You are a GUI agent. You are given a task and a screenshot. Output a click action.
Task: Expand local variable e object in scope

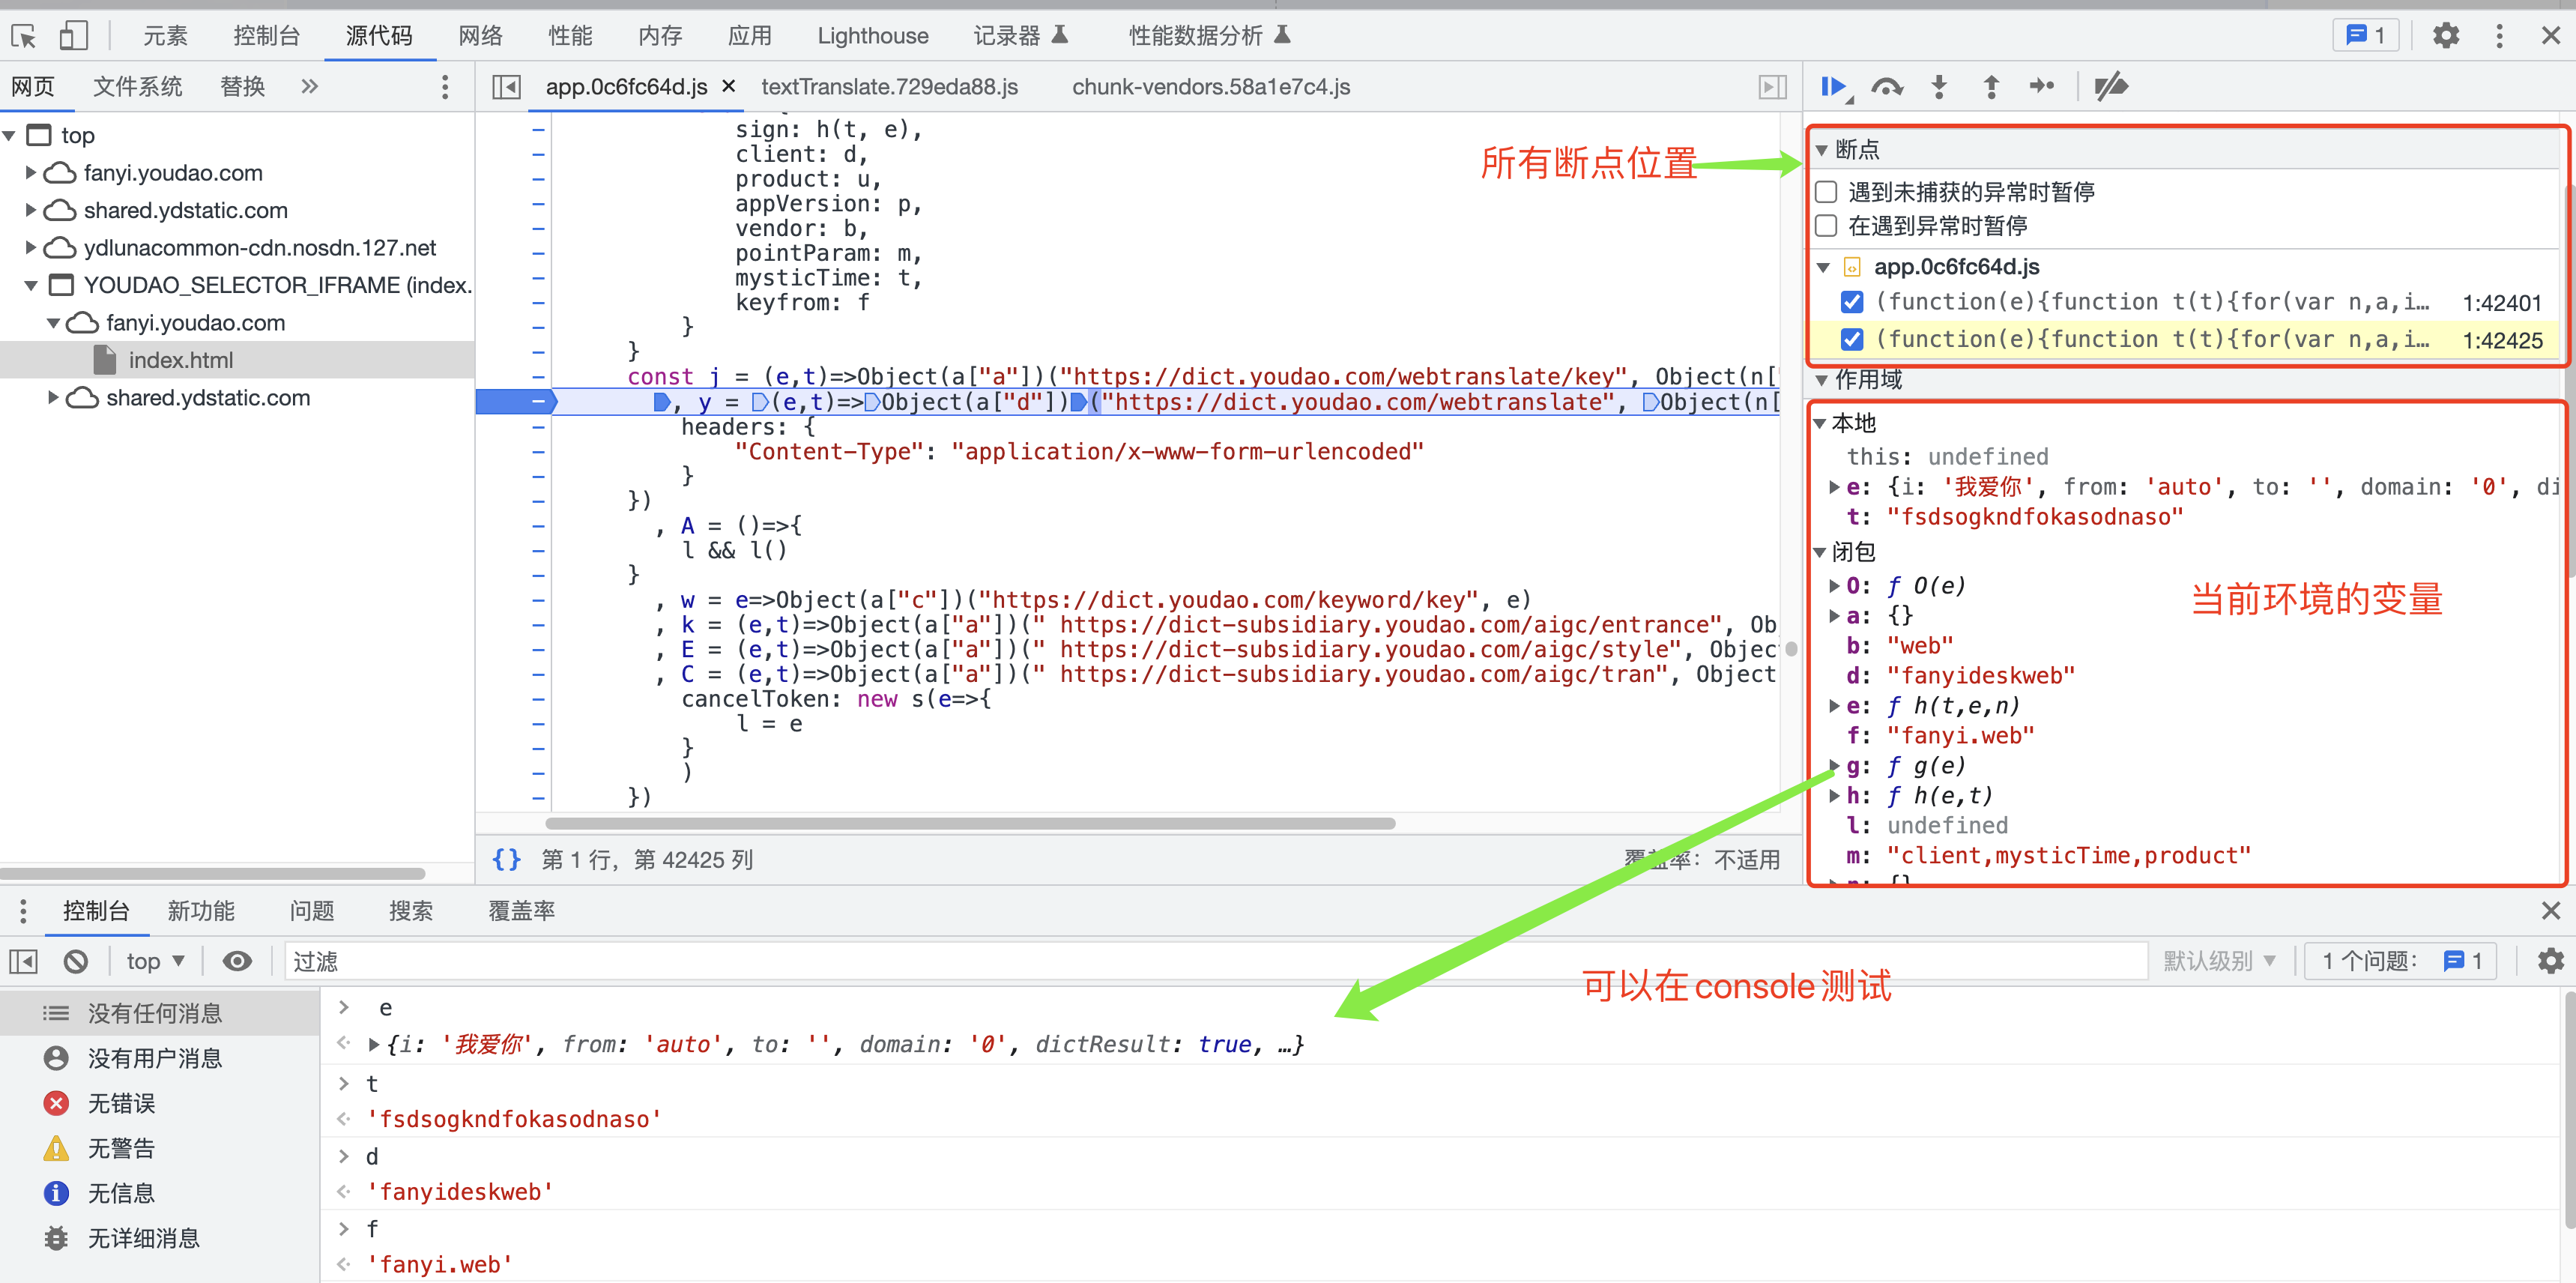1835,487
